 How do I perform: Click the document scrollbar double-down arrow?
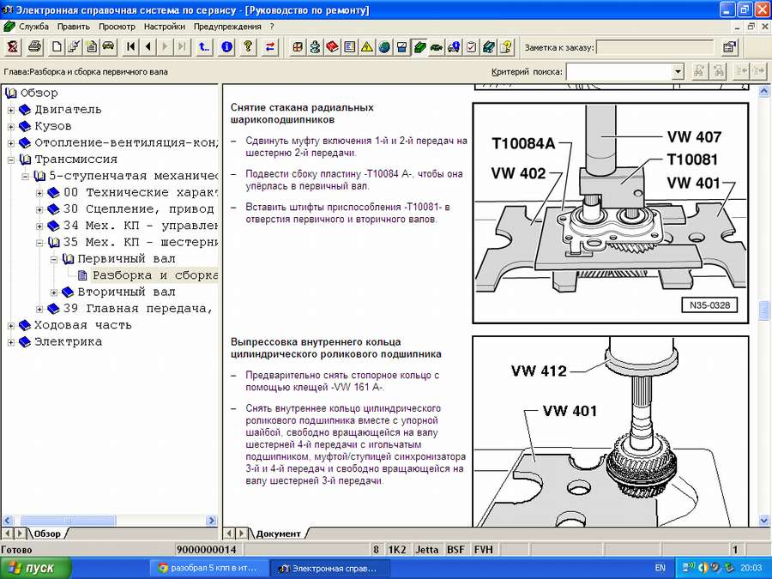(764, 521)
